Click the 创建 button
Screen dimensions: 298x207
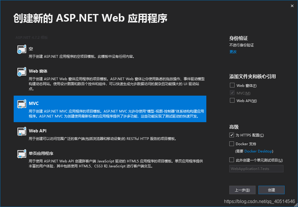(272, 190)
